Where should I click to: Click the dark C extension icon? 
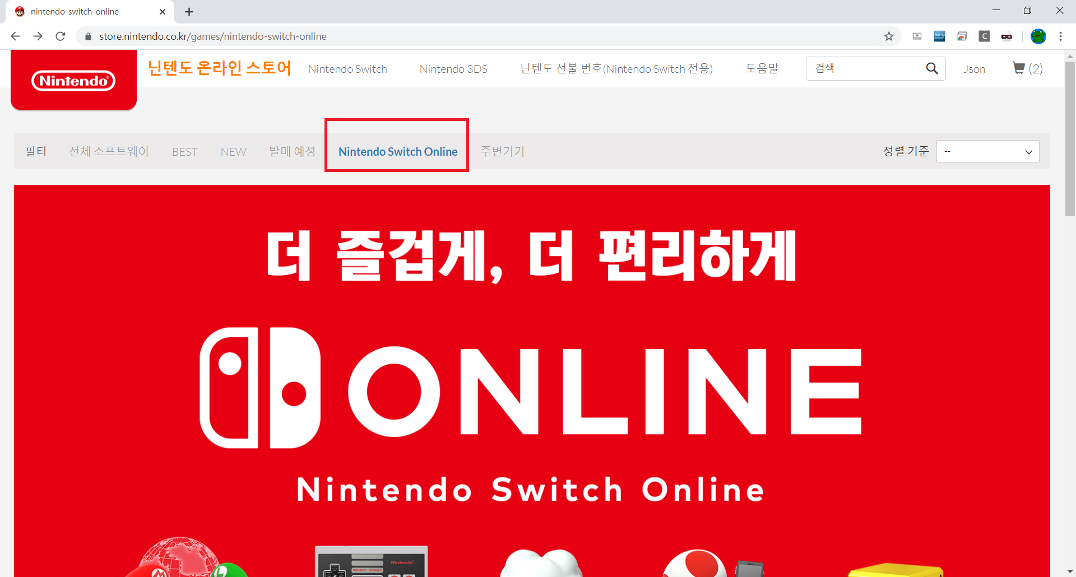pos(984,36)
